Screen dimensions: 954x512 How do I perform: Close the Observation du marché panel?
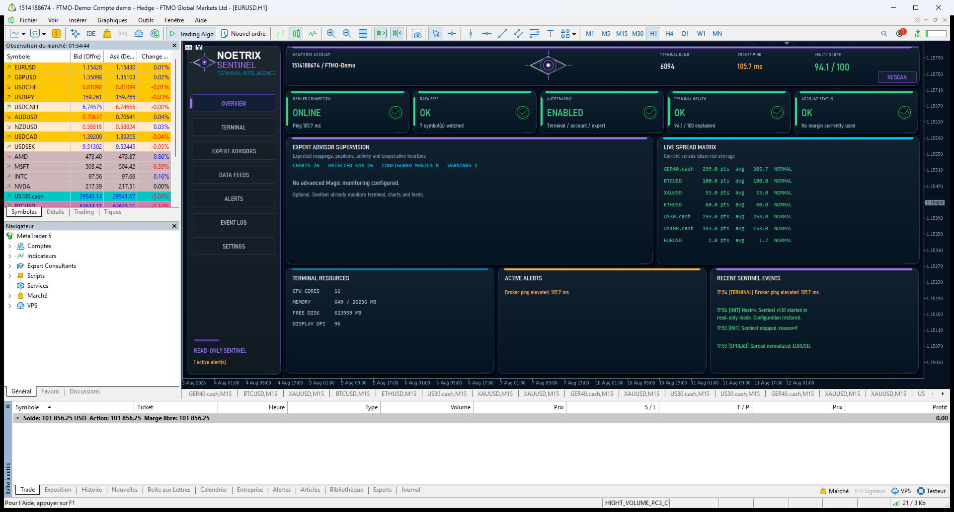coord(174,46)
